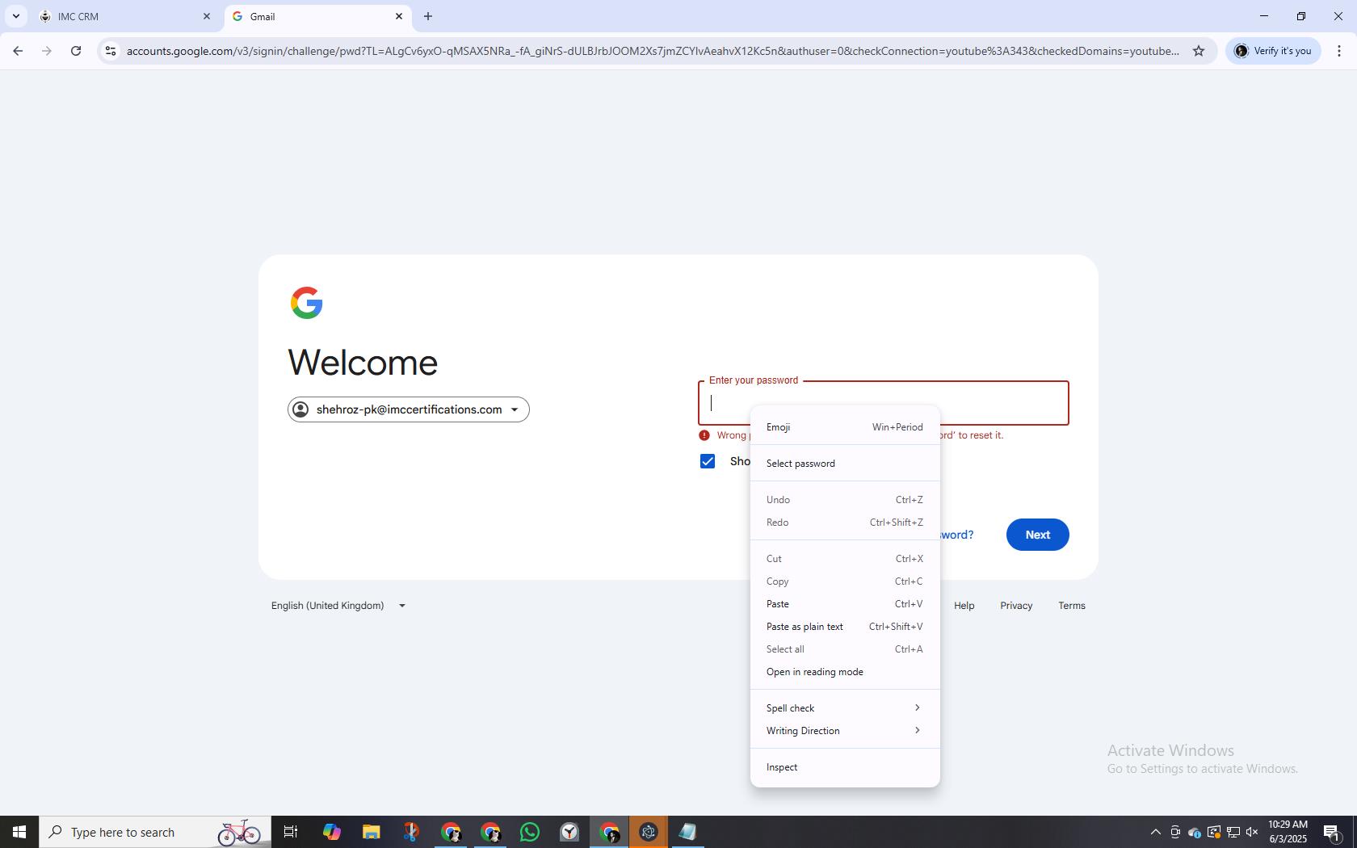Open the notepad app on the taskbar
1357x848 pixels.
click(x=687, y=832)
